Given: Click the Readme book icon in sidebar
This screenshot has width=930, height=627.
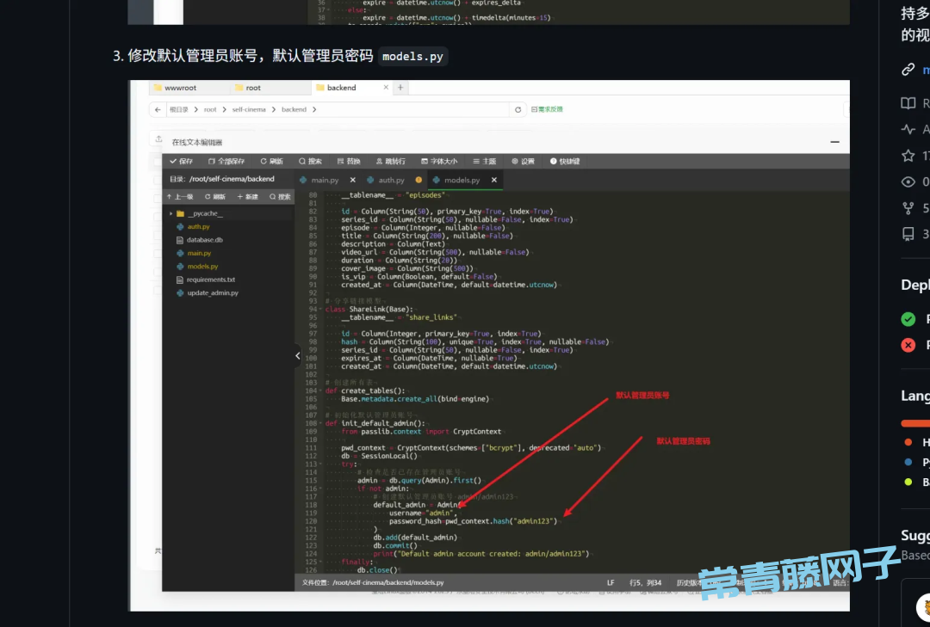Looking at the screenshot, I should pos(908,103).
